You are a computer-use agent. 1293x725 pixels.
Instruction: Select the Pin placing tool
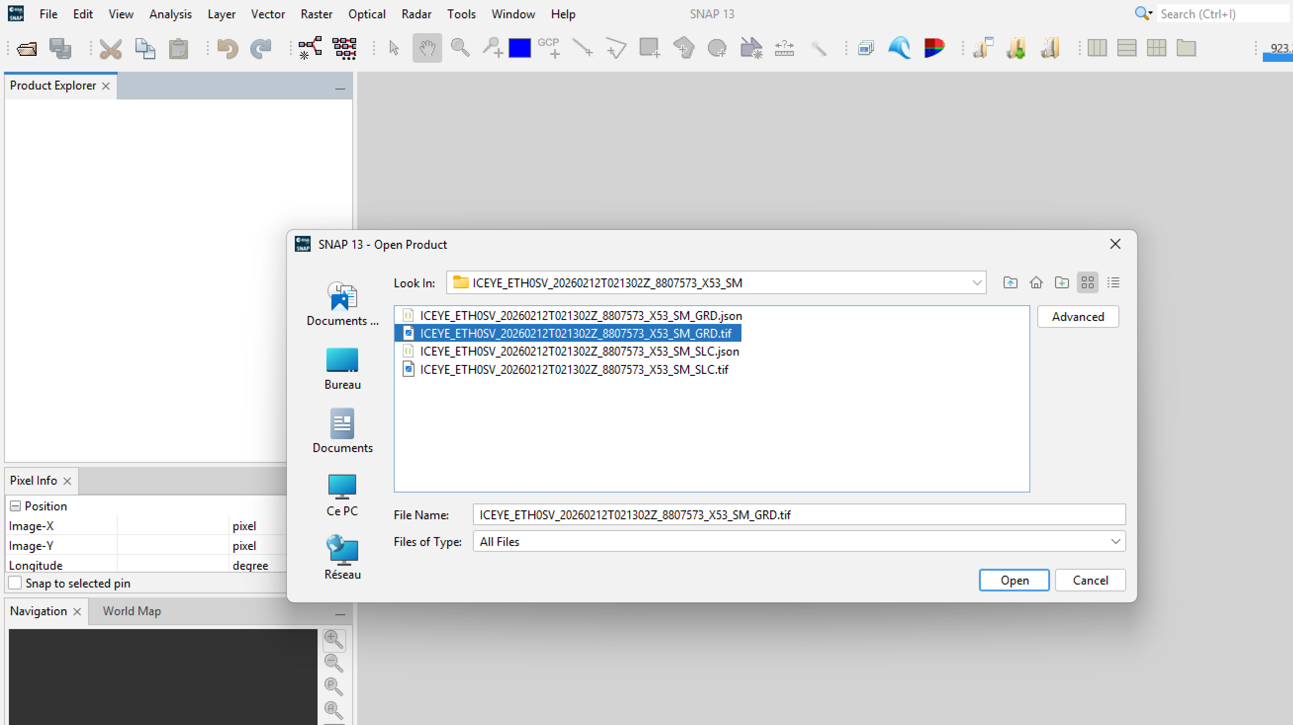click(492, 48)
